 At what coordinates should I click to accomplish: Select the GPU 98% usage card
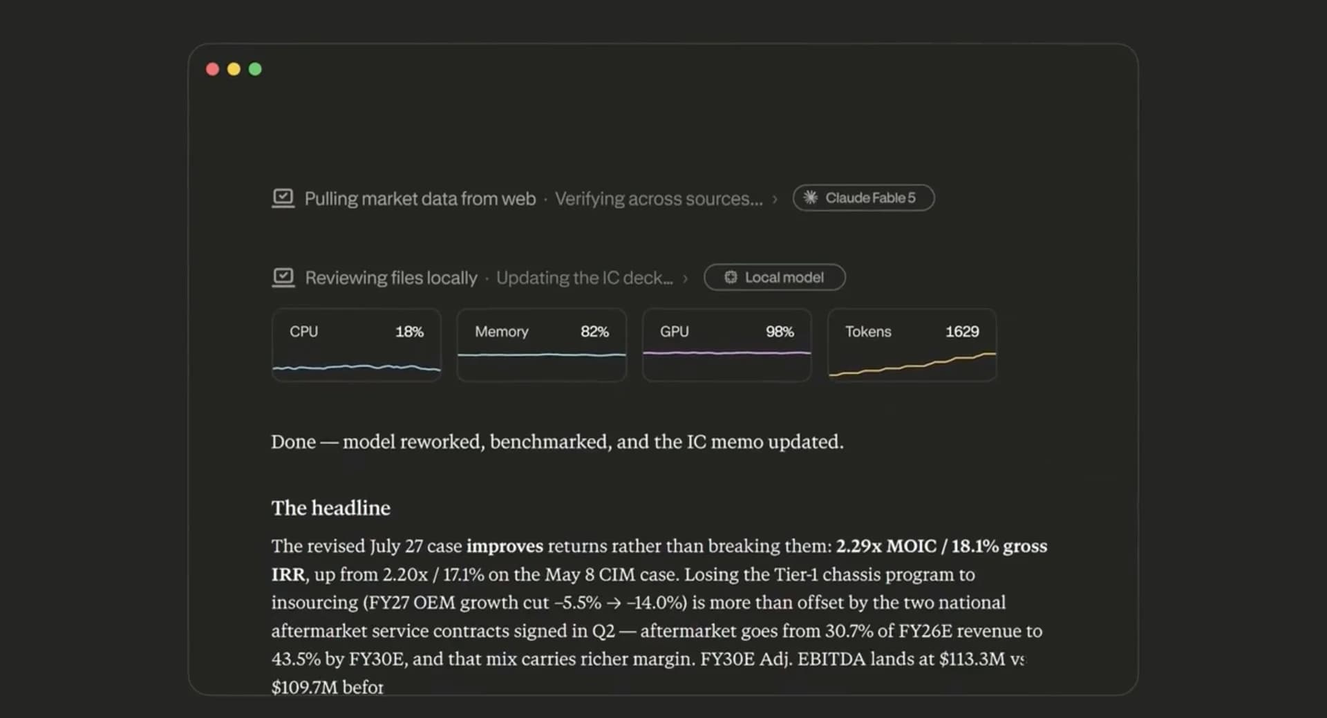point(726,345)
